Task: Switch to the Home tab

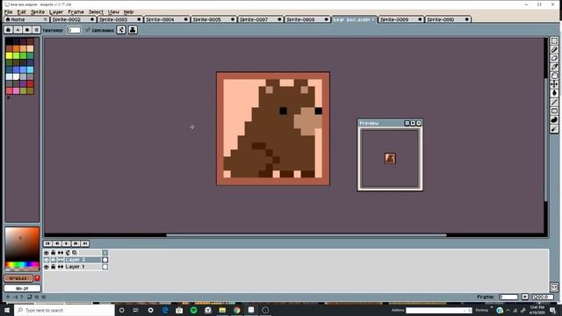Action: click(x=26, y=19)
